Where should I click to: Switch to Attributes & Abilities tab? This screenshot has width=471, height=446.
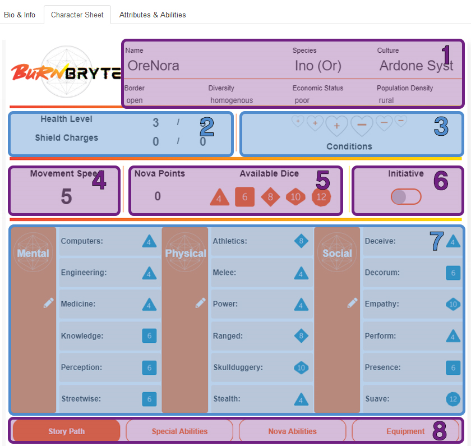point(153,15)
